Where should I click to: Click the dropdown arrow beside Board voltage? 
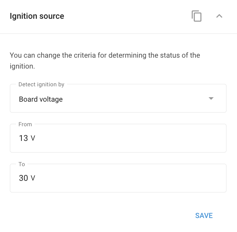(x=211, y=99)
